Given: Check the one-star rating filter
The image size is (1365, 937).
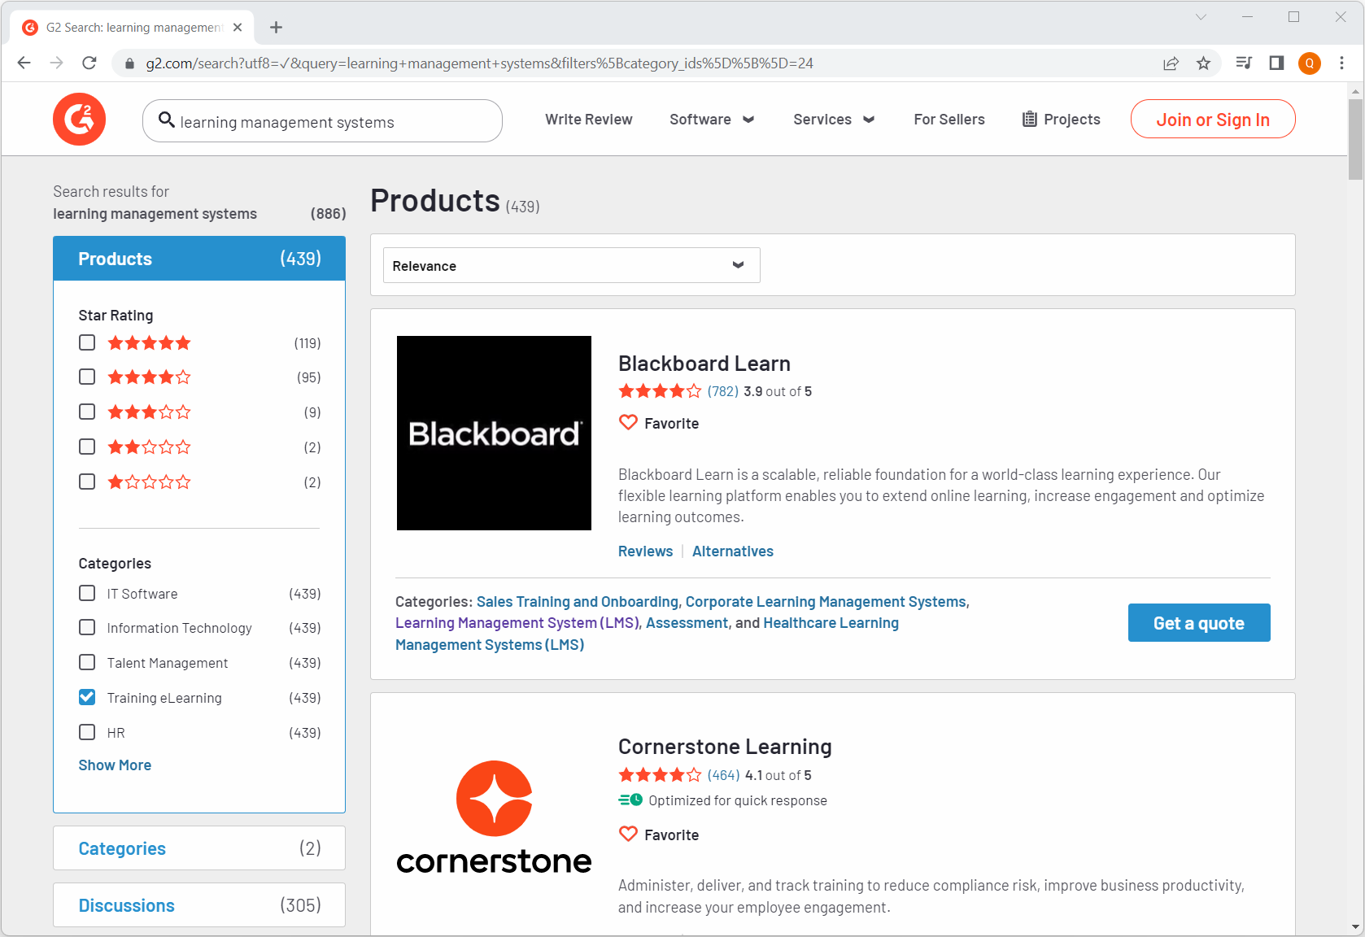Looking at the screenshot, I should 87,482.
